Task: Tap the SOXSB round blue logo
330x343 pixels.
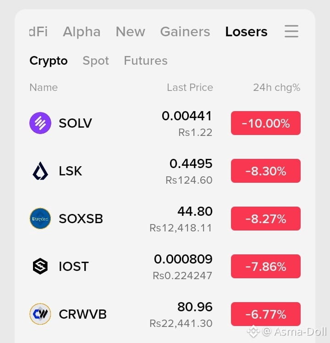Action: click(x=40, y=218)
